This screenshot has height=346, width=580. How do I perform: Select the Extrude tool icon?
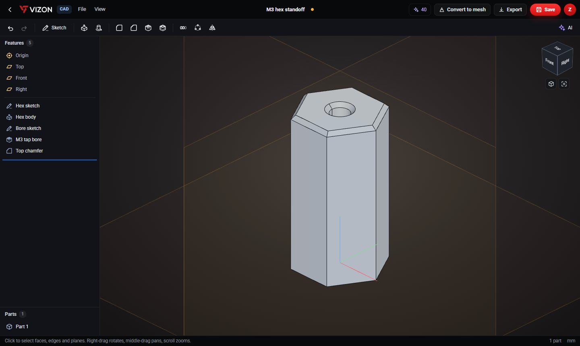(x=84, y=28)
